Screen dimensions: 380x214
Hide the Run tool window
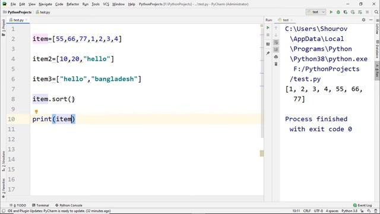pyautogui.click(x=370, y=20)
